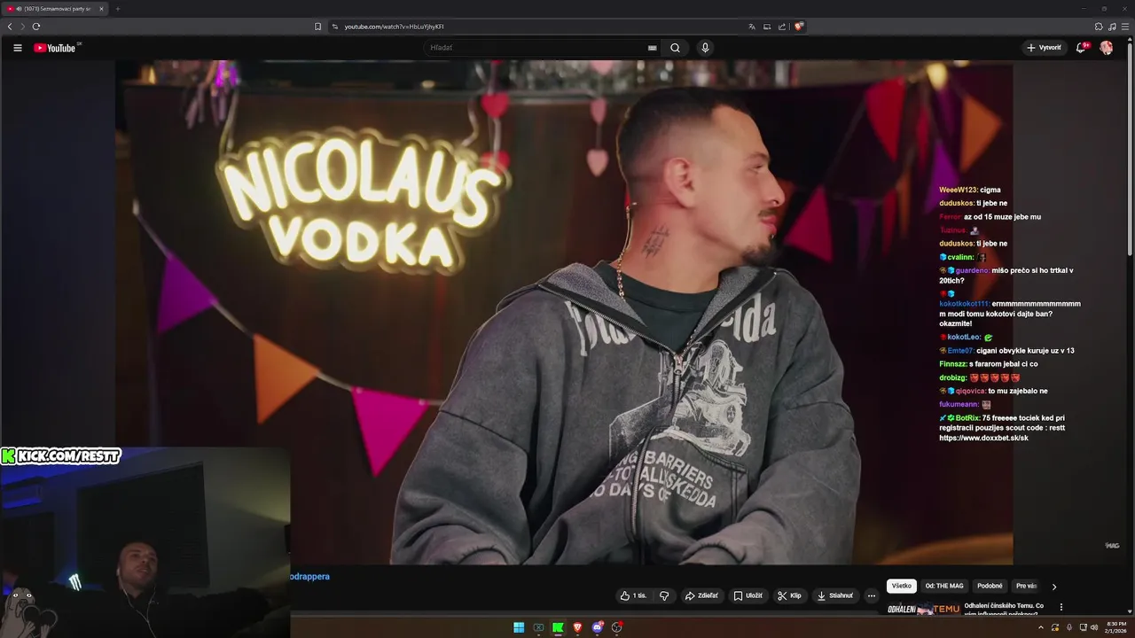Click the main video player area
The width and height of the screenshot is (1135, 638).
(564, 312)
